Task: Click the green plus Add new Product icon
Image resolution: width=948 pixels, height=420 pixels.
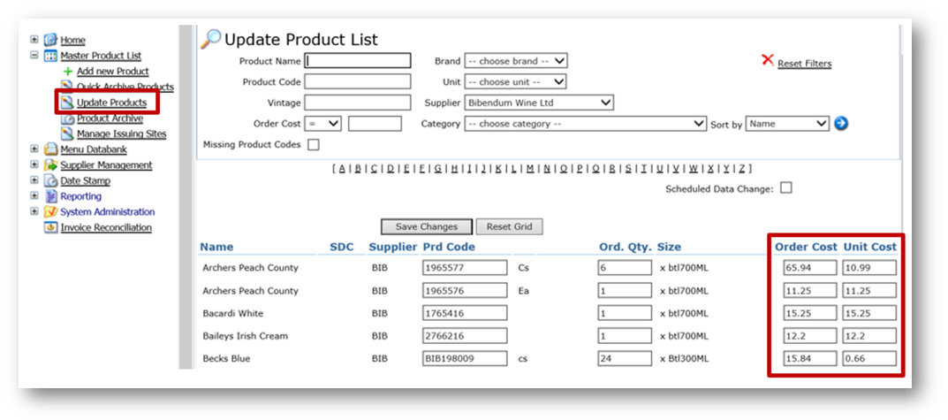Action: click(68, 72)
